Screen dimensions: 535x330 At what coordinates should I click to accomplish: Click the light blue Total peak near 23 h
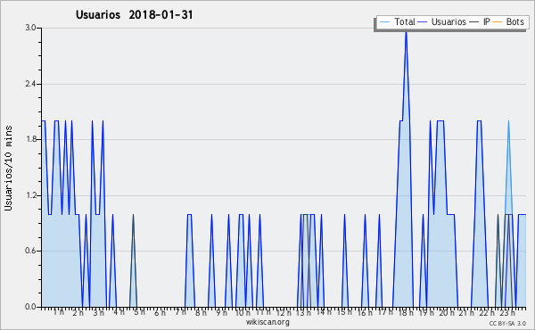(508, 122)
